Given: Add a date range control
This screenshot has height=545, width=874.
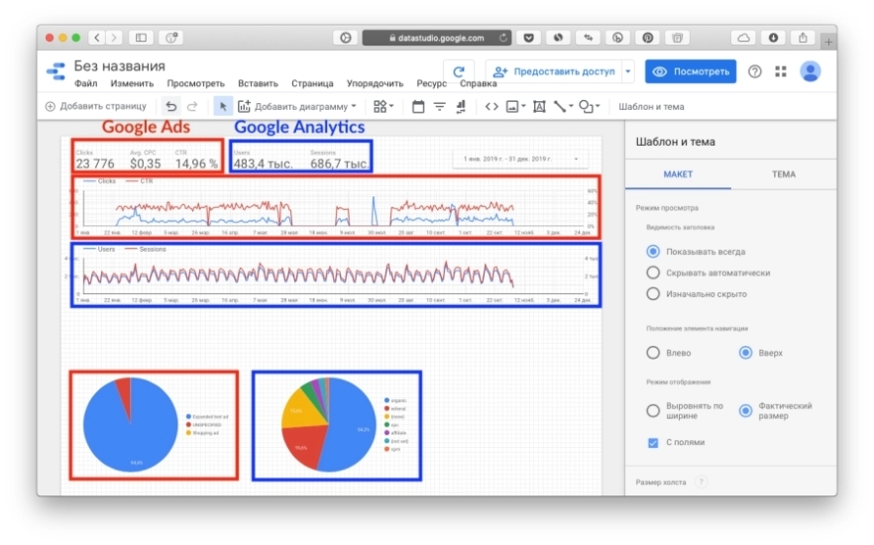Looking at the screenshot, I should [x=418, y=106].
